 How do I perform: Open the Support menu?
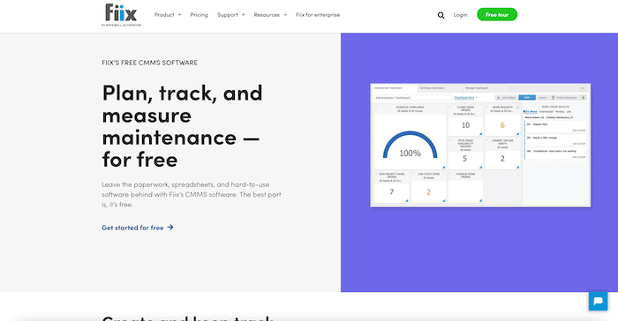tap(228, 15)
